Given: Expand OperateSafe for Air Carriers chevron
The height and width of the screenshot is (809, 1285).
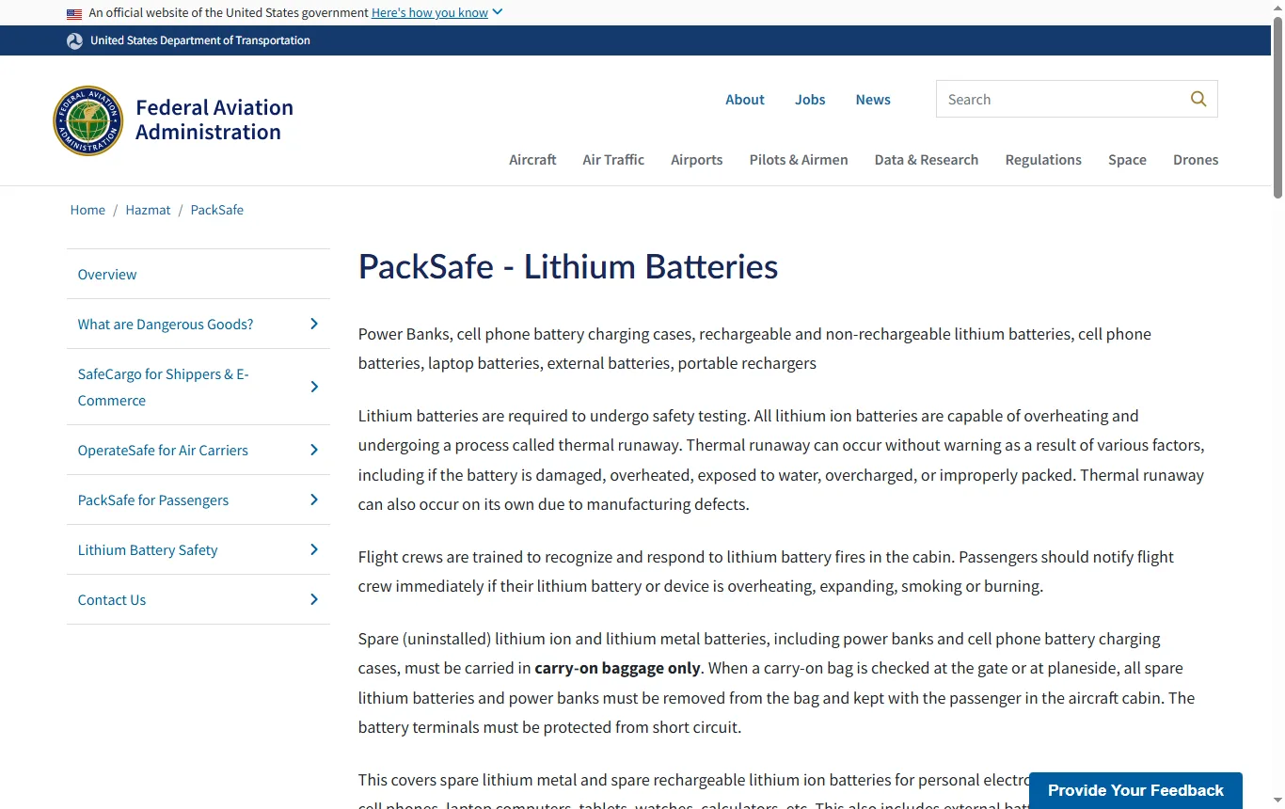Looking at the screenshot, I should 314,450.
